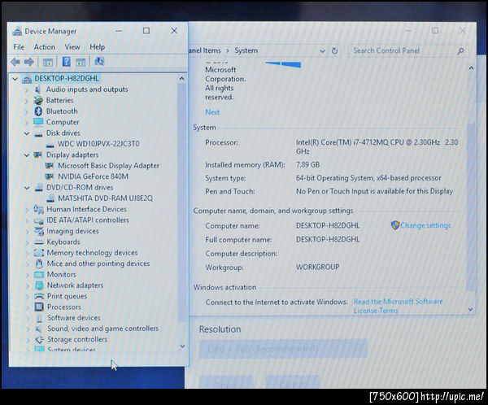488x405 pixels.
Task: Expand Audio inputs and outputs node
Action: click(27, 90)
